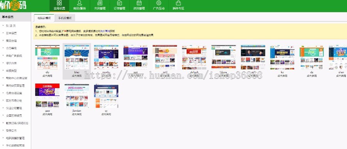The width and height of the screenshot is (347, 149).
Task: View the yy template thumbnail
Action: pos(106,96)
